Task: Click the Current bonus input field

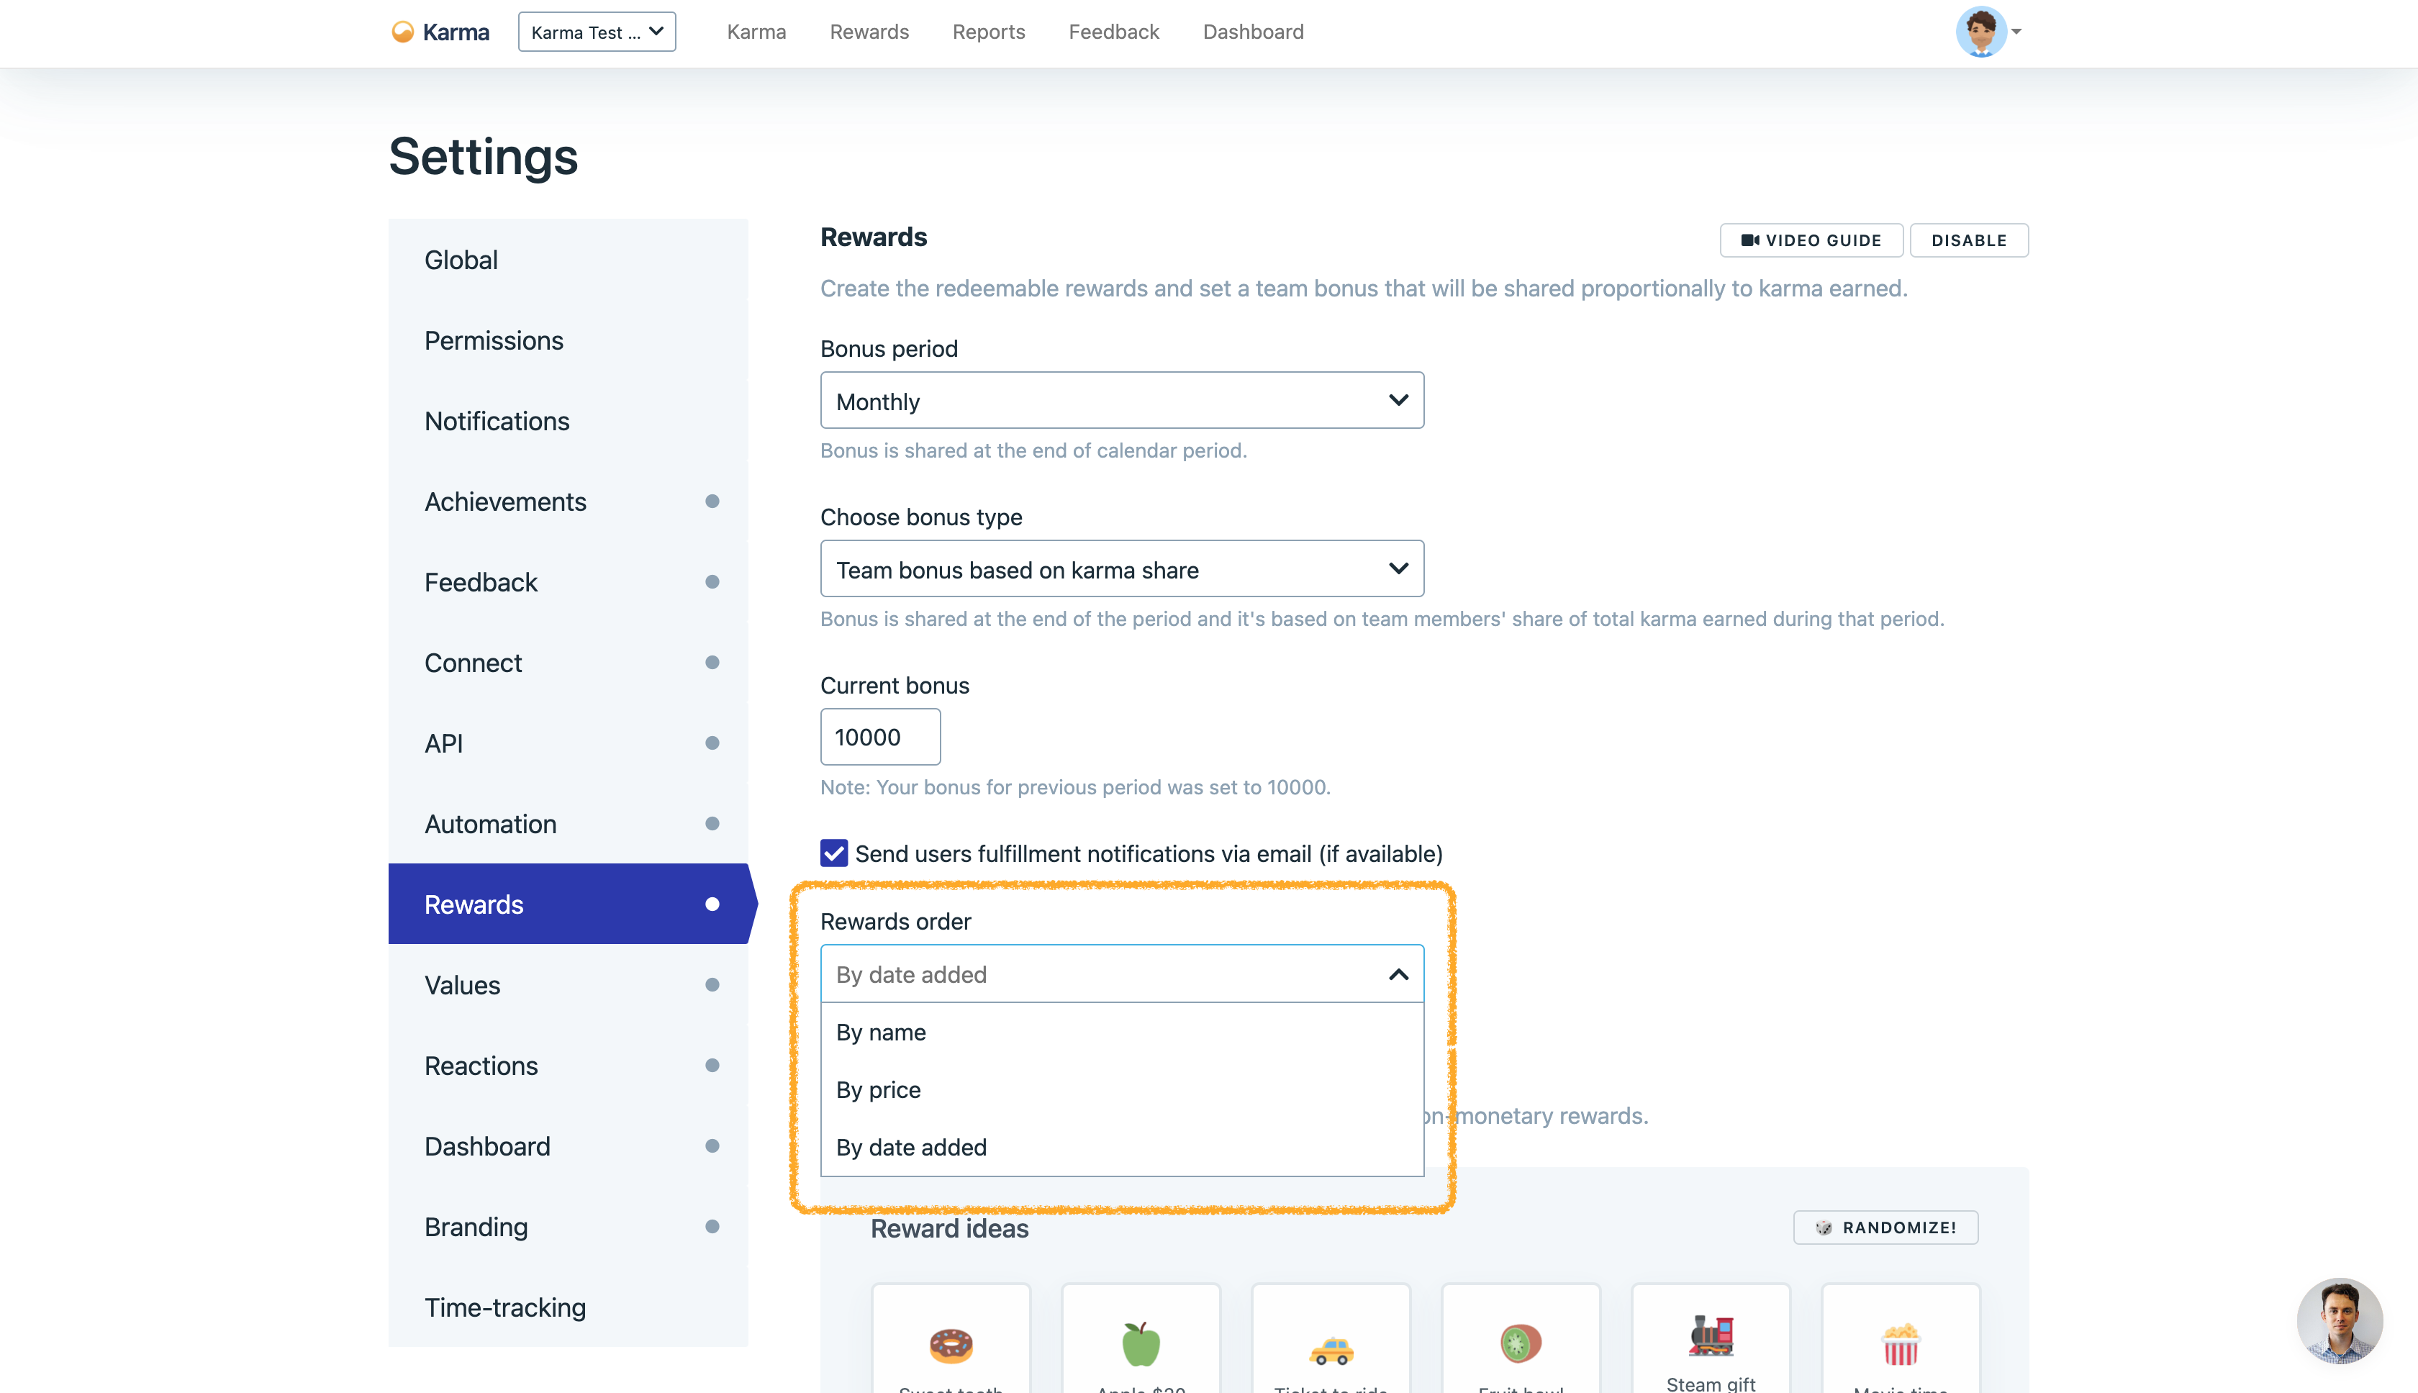Action: [x=879, y=737]
